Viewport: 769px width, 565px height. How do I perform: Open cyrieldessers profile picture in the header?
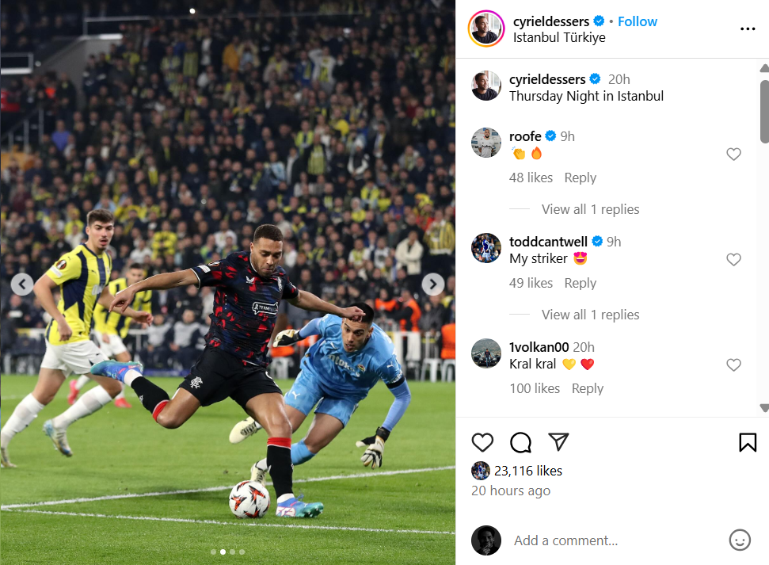486,29
